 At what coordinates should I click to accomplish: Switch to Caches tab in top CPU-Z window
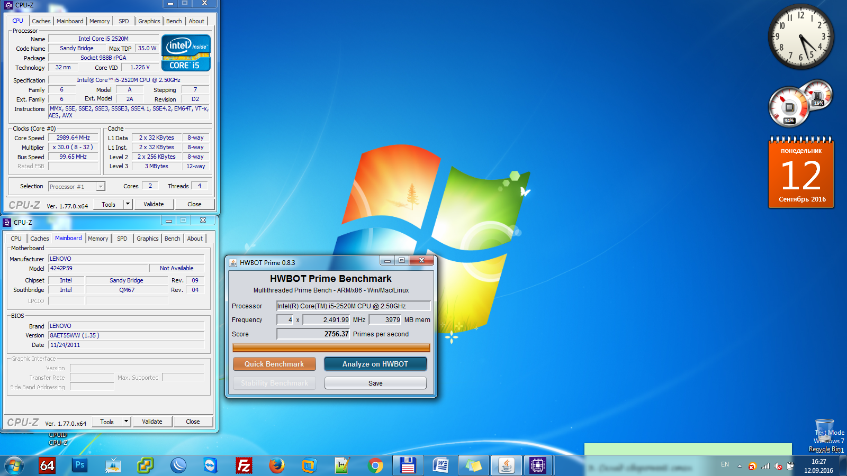41,21
